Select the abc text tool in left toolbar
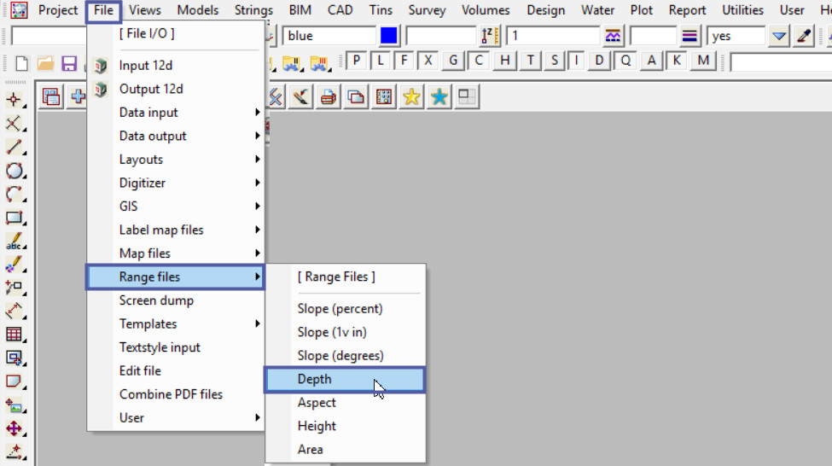This screenshot has height=466, width=832. click(15, 241)
